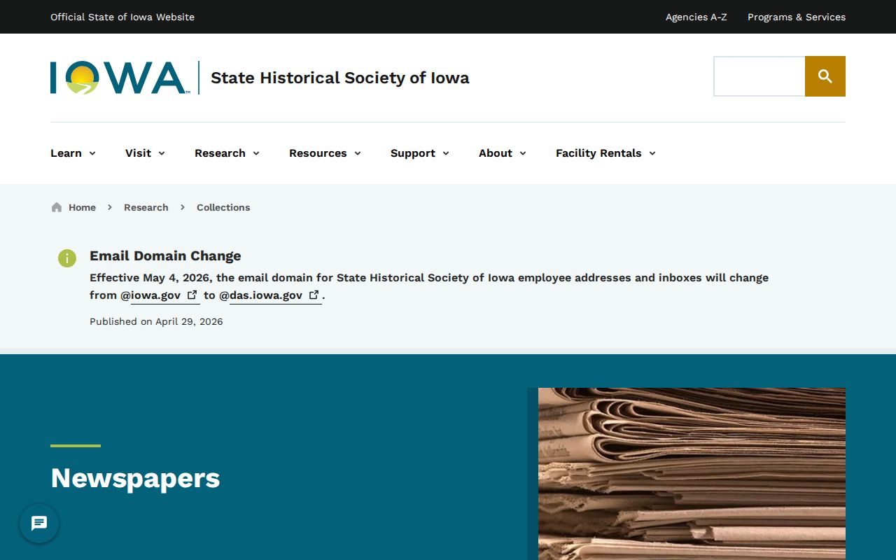The height and width of the screenshot is (560, 896).
Task: Click the Home breadcrumb house icon
Action: 57,207
